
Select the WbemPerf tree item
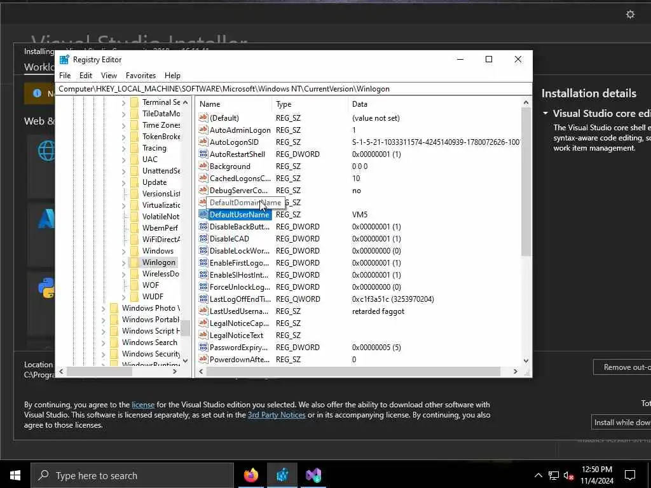click(160, 228)
